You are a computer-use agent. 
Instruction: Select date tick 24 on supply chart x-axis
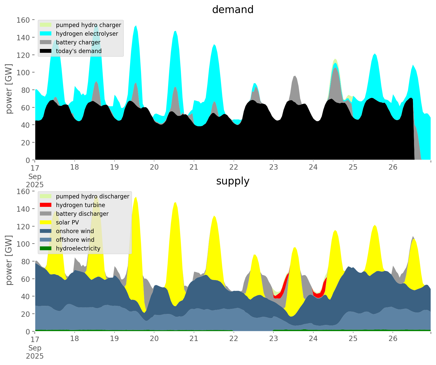pos(313,339)
